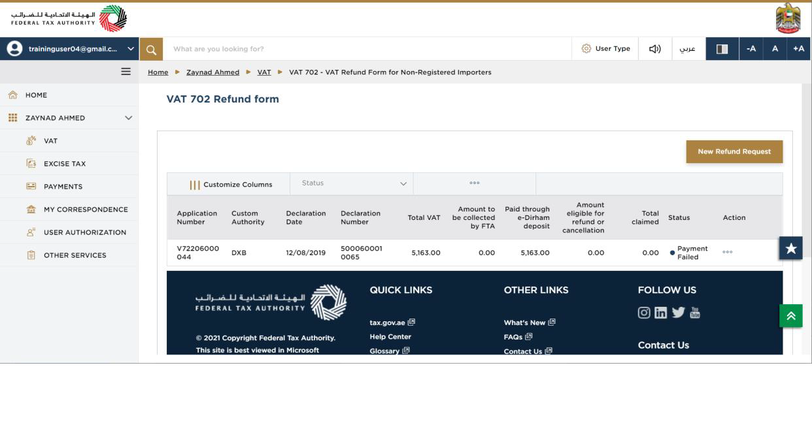Click the scroll-to-top arrow button

pos(791,316)
